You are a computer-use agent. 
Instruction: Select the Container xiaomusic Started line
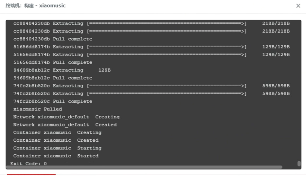56,156
